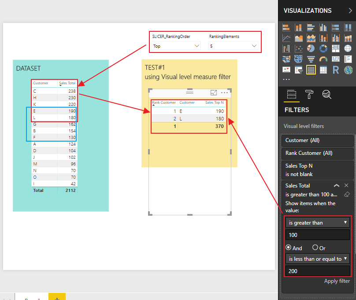The width and height of the screenshot is (356, 300).
Task: Select the Stacked area chart visual
Action: tap(311, 38)
